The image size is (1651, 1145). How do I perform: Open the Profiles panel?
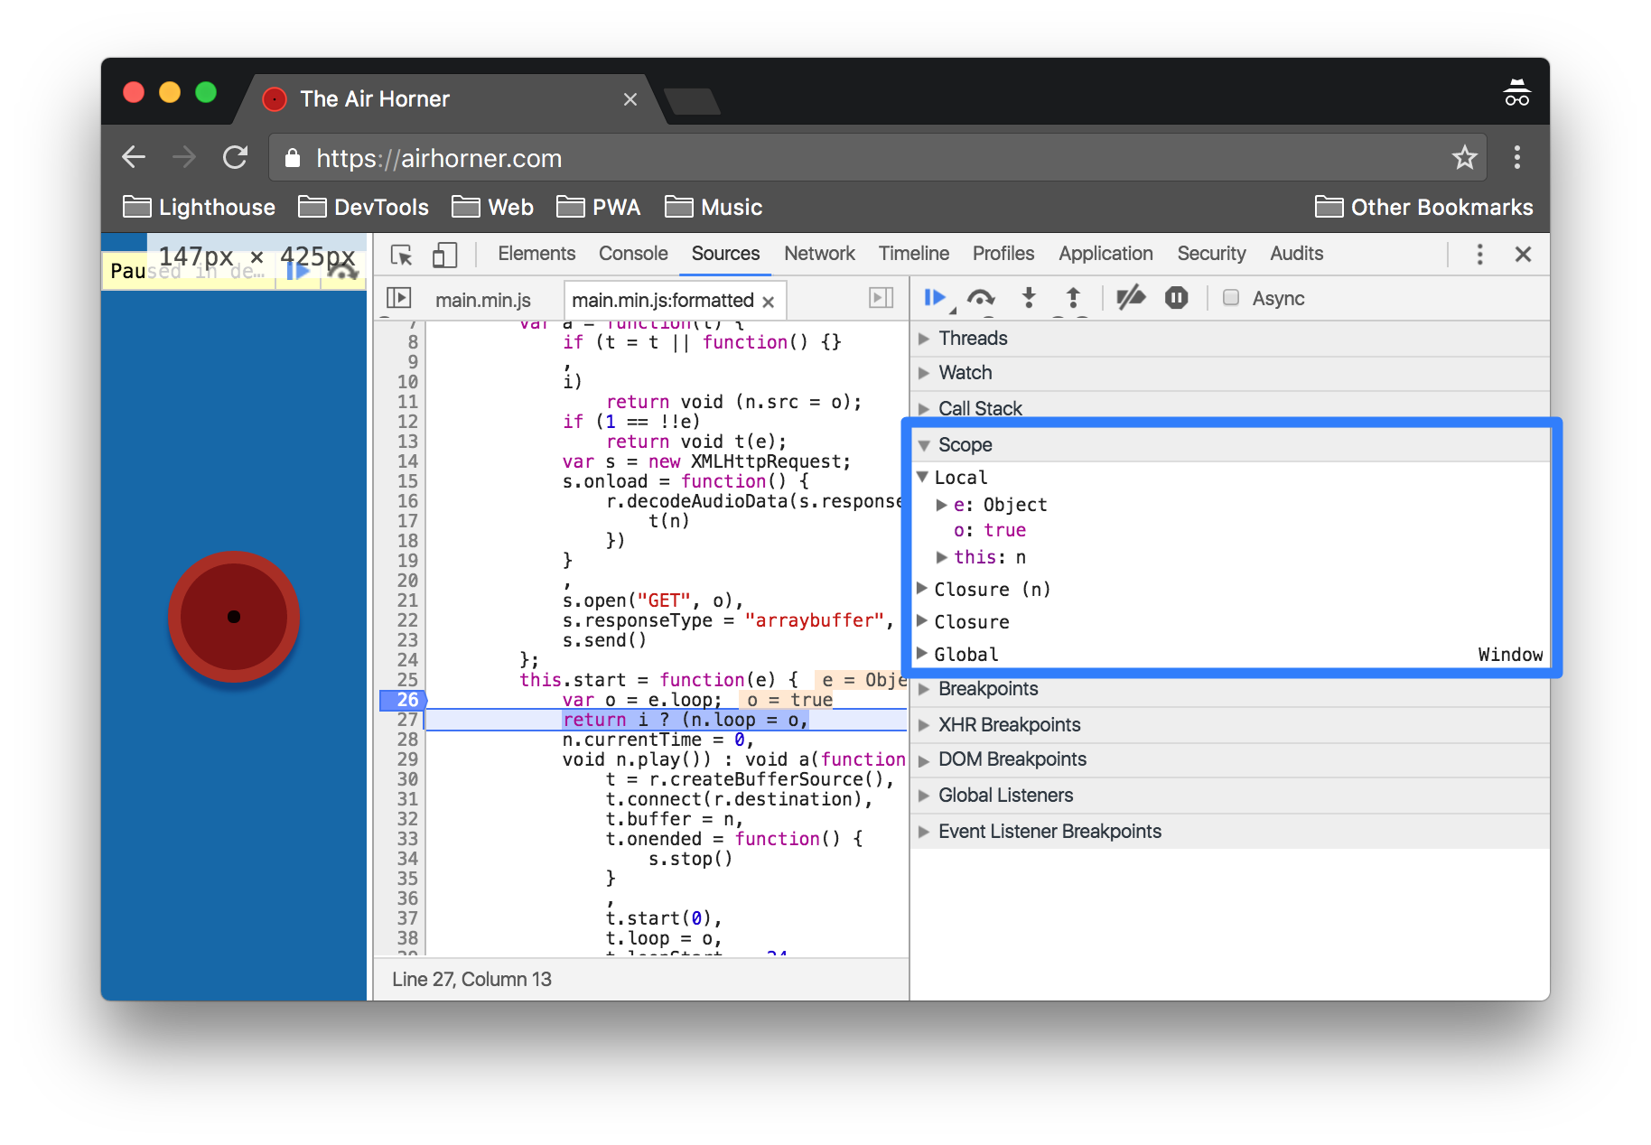(x=1003, y=254)
